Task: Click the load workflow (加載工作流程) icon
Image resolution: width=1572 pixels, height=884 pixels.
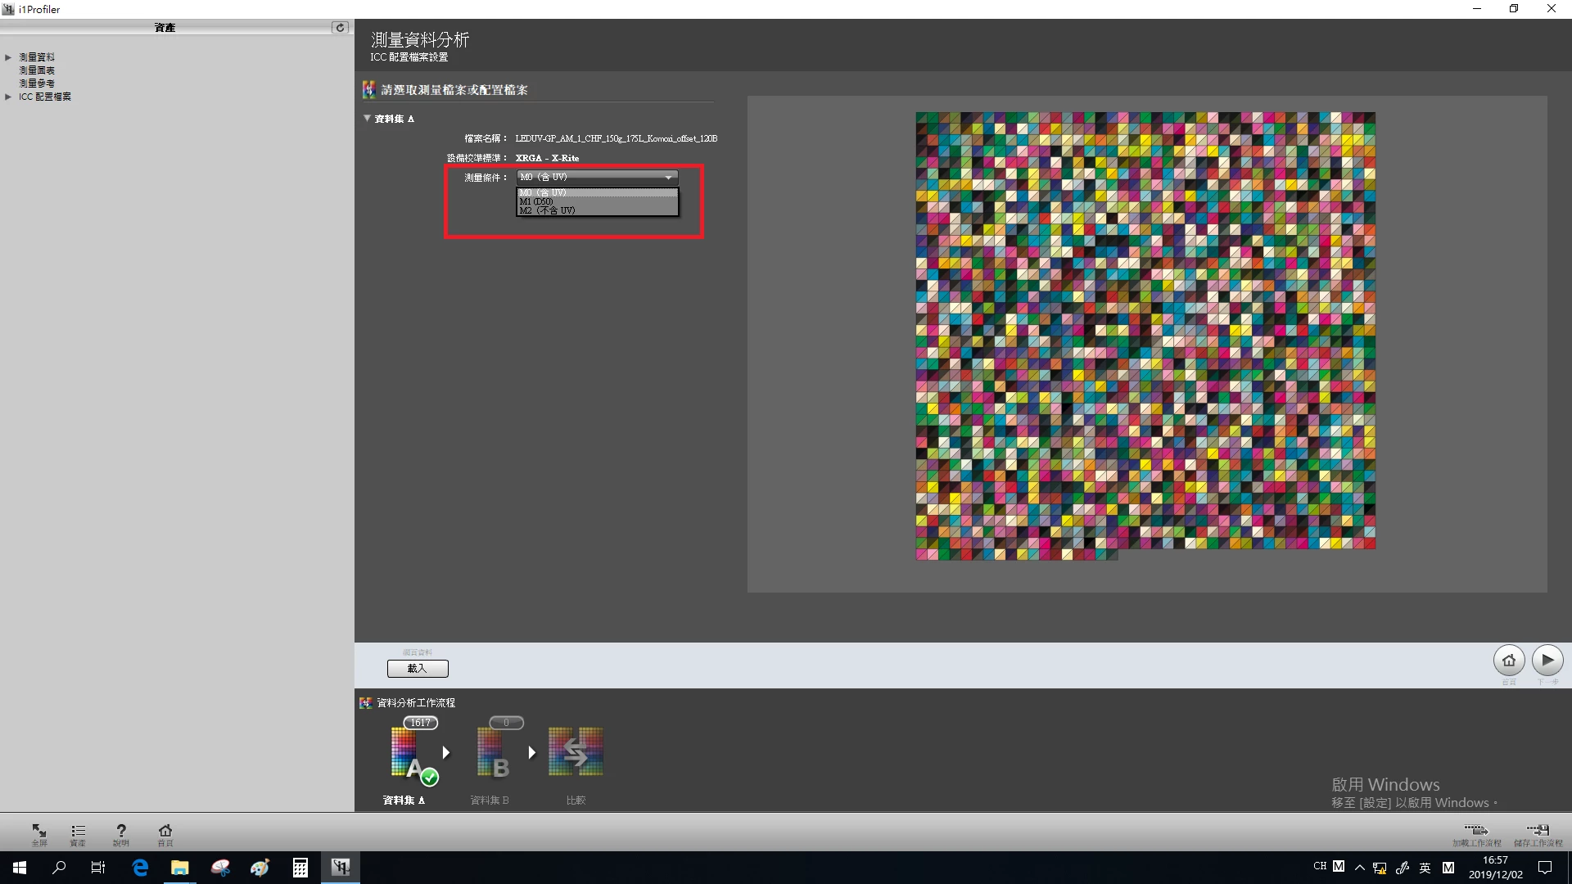Action: click(x=1475, y=831)
